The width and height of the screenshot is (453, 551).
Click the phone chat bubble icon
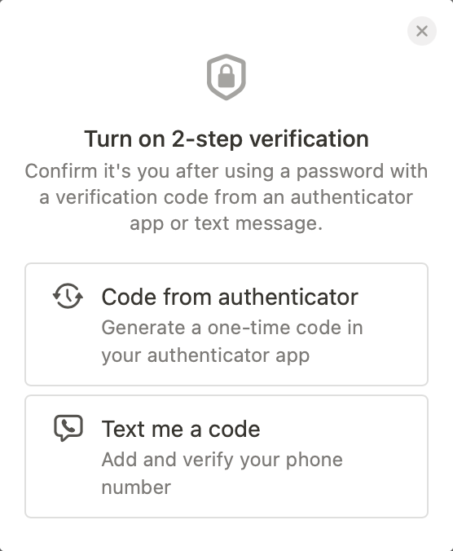[68, 428]
